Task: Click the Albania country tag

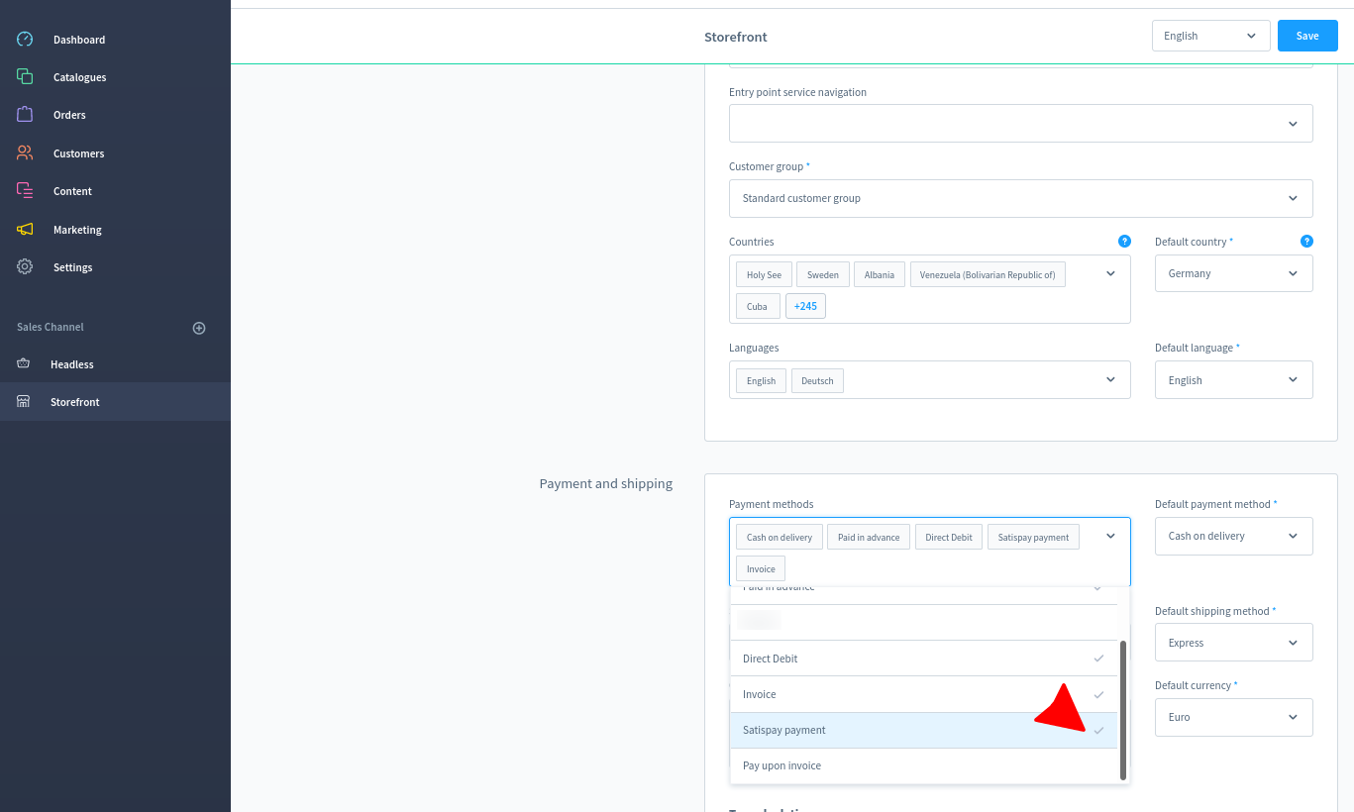Action: click(880, 274)
